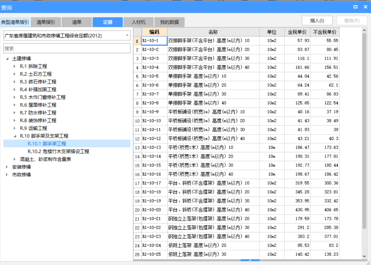
Task: Switch to the 清单指引 tab
Action: tap(46, 22)
